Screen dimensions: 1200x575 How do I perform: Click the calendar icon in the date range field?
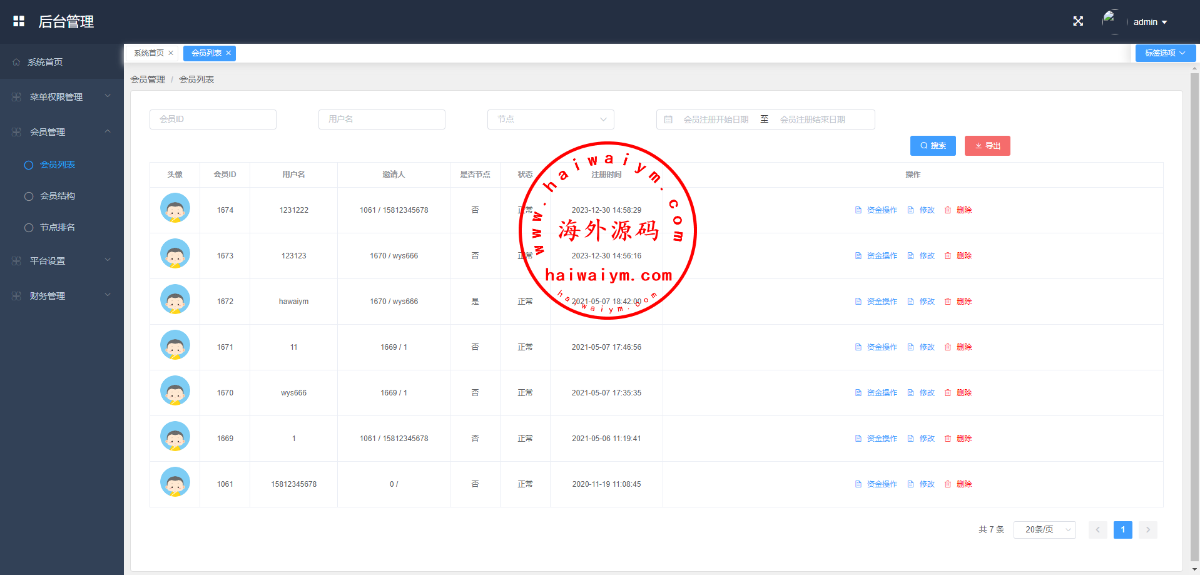(668, 120)
